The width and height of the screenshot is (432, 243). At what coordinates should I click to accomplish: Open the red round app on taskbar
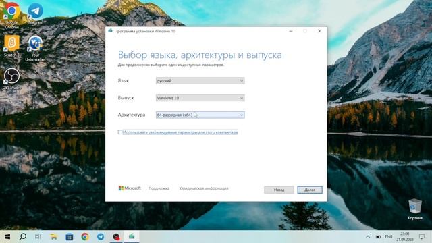click(116, 236)
